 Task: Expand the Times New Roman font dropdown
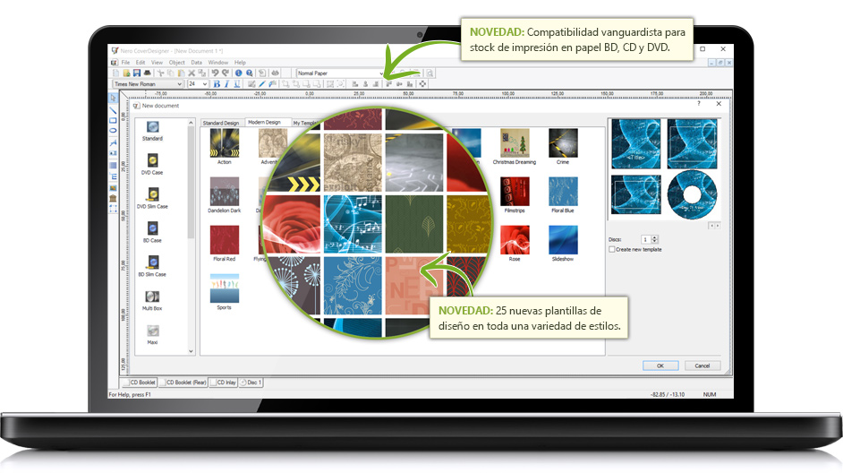click(x=180, y=83)
